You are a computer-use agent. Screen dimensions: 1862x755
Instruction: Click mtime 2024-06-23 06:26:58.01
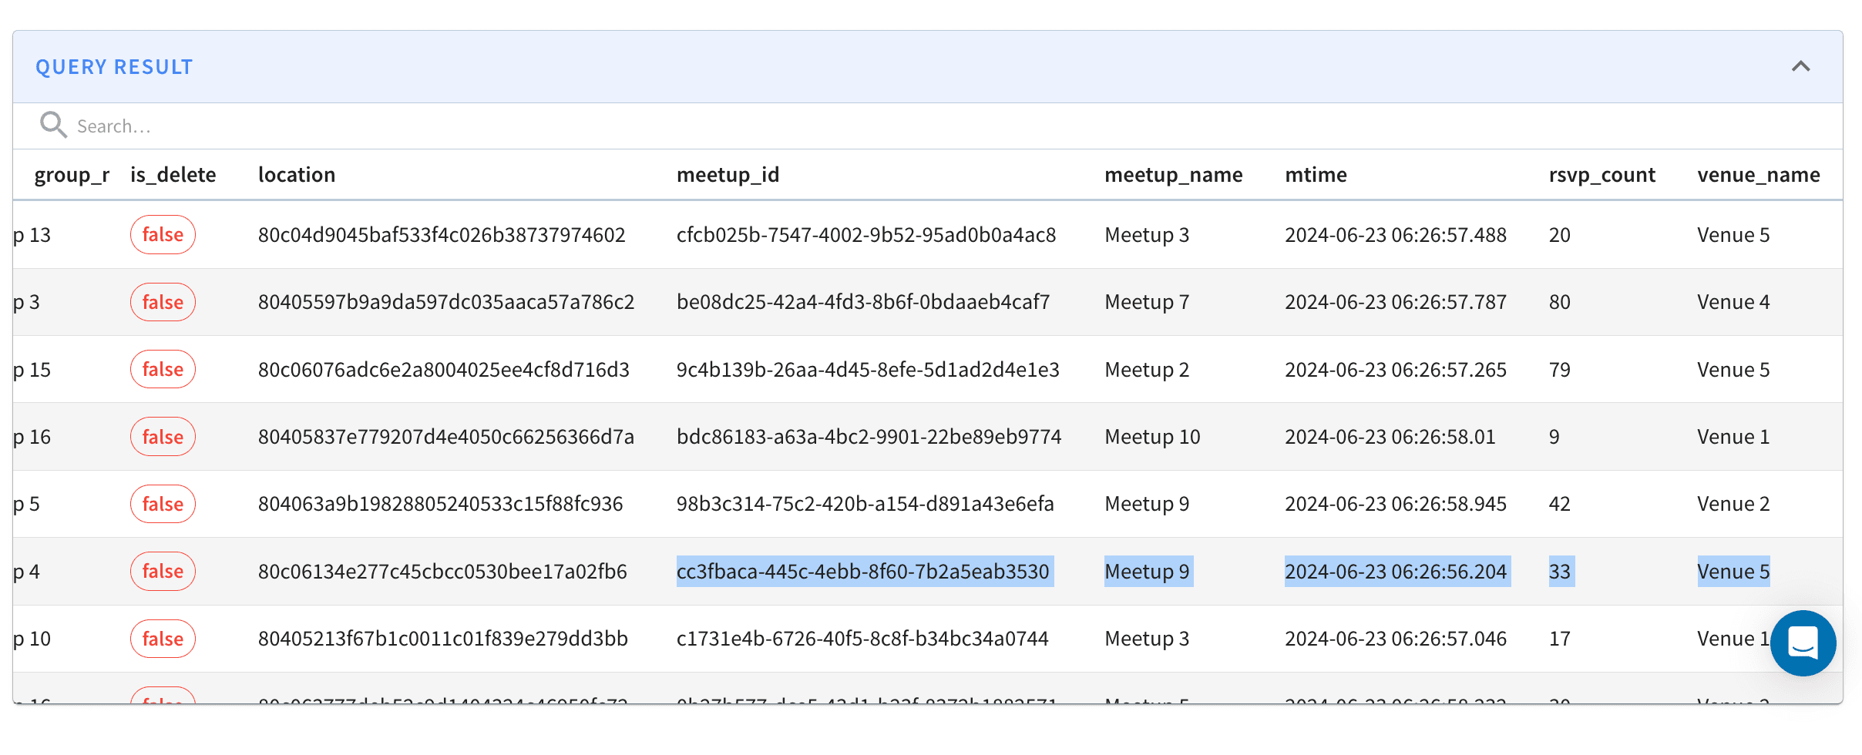(x=1390, y=437)
